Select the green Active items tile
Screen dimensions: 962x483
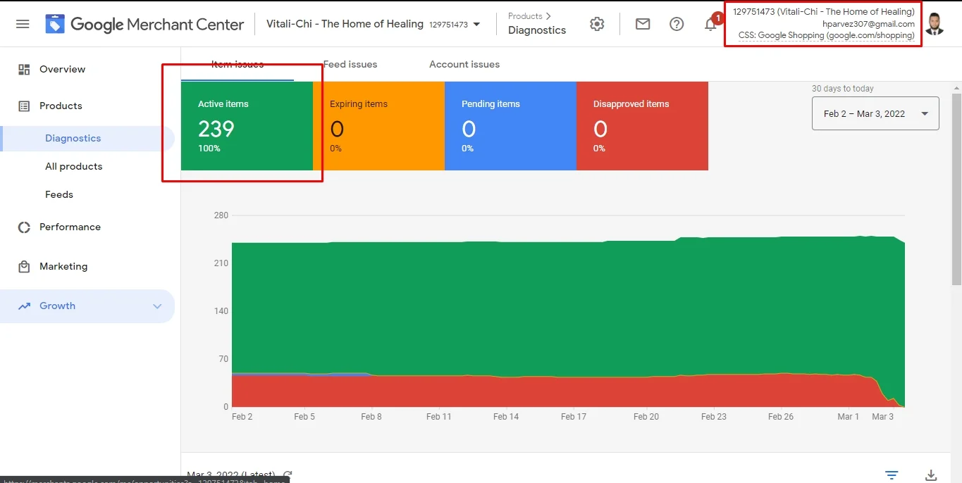tap(247, 126)
